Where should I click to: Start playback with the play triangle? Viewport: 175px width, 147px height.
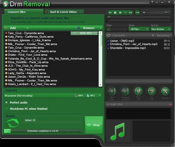pos(121,13)
